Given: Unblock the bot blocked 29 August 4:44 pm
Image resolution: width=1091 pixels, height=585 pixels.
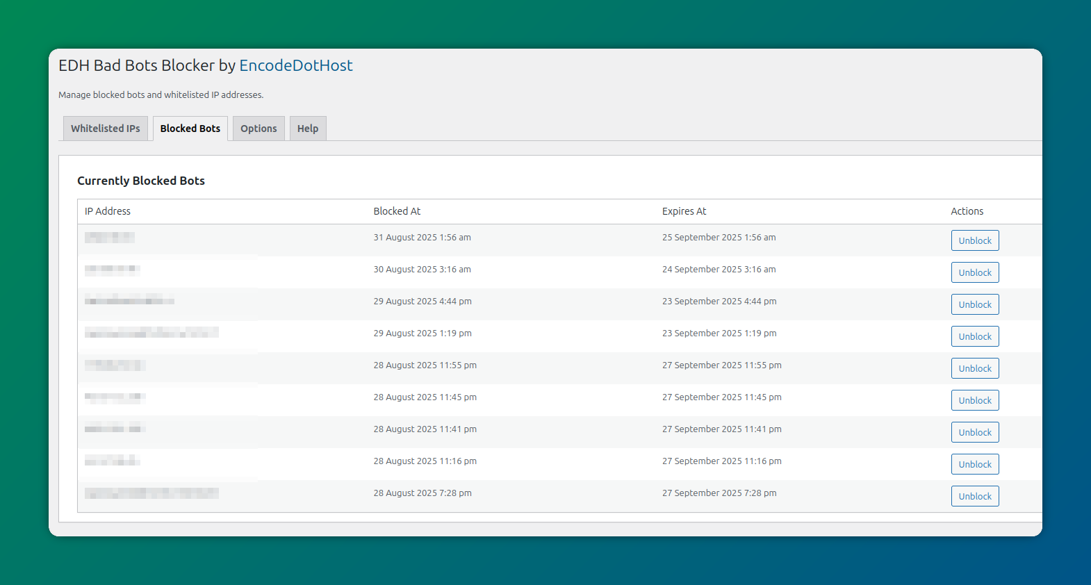Looking at the screenshot, I should point(975,304).
